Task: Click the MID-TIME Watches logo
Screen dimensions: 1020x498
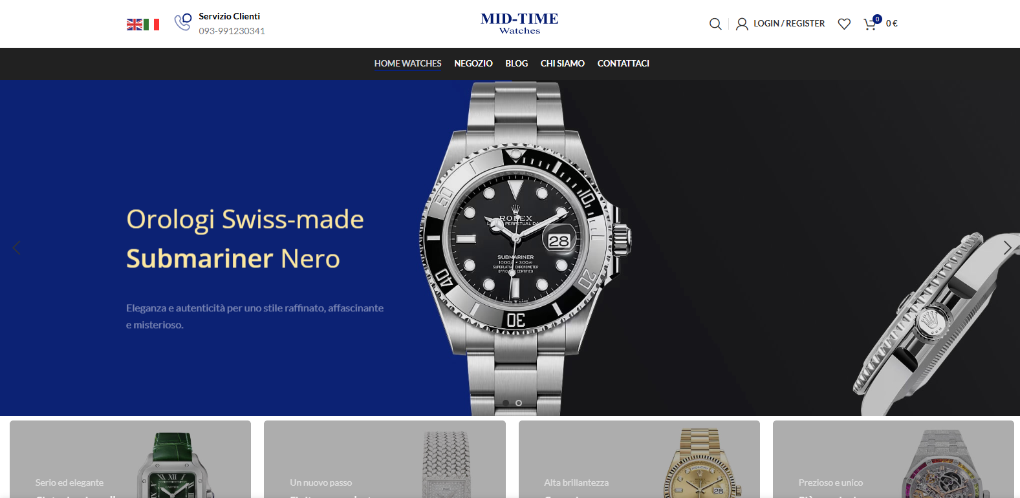Action: tap(519, 23)
